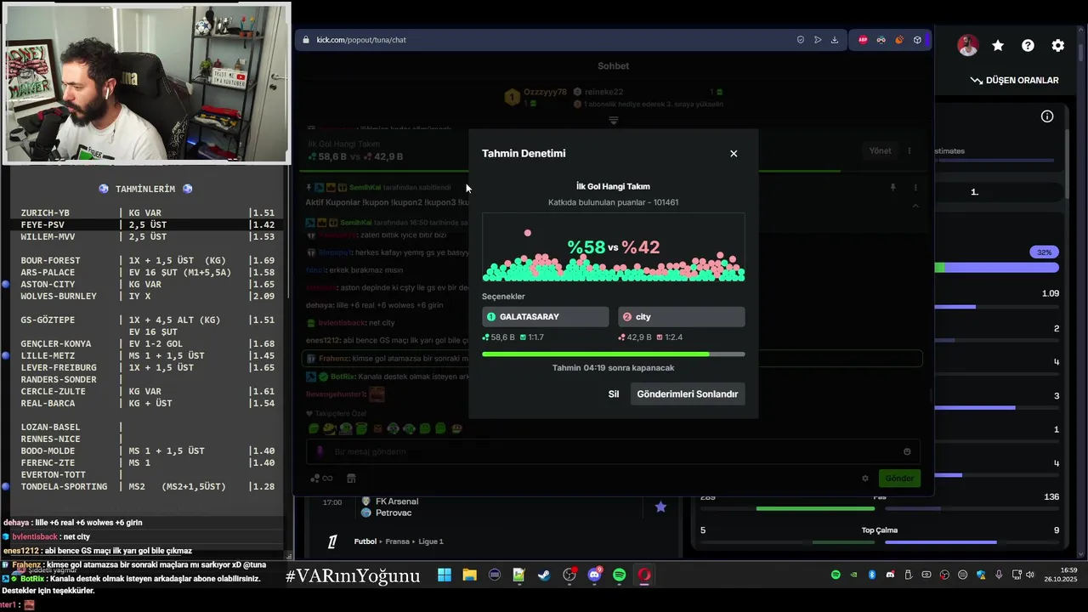Screen dimensions: 1088x612
Task: Click the gift icon below chat input
Action: click(351, 479)
